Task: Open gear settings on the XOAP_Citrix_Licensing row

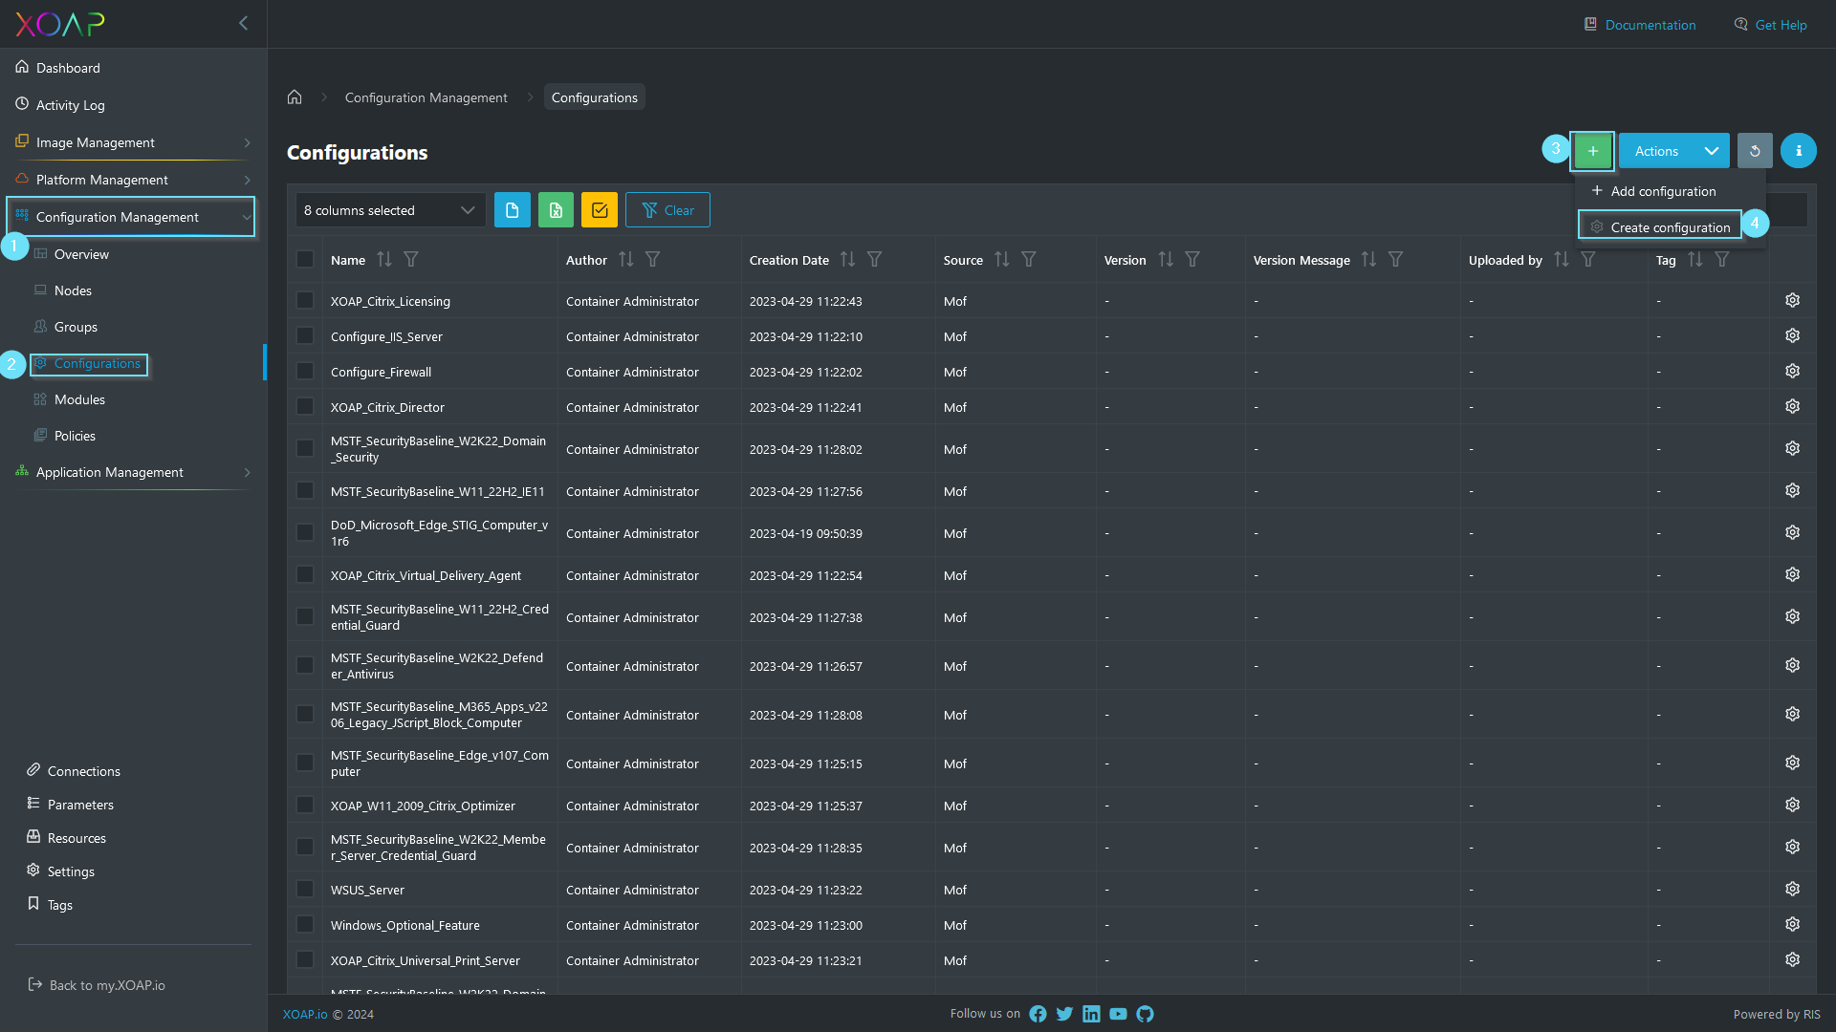Action: pyautogui.click(x=1792, y=299)
